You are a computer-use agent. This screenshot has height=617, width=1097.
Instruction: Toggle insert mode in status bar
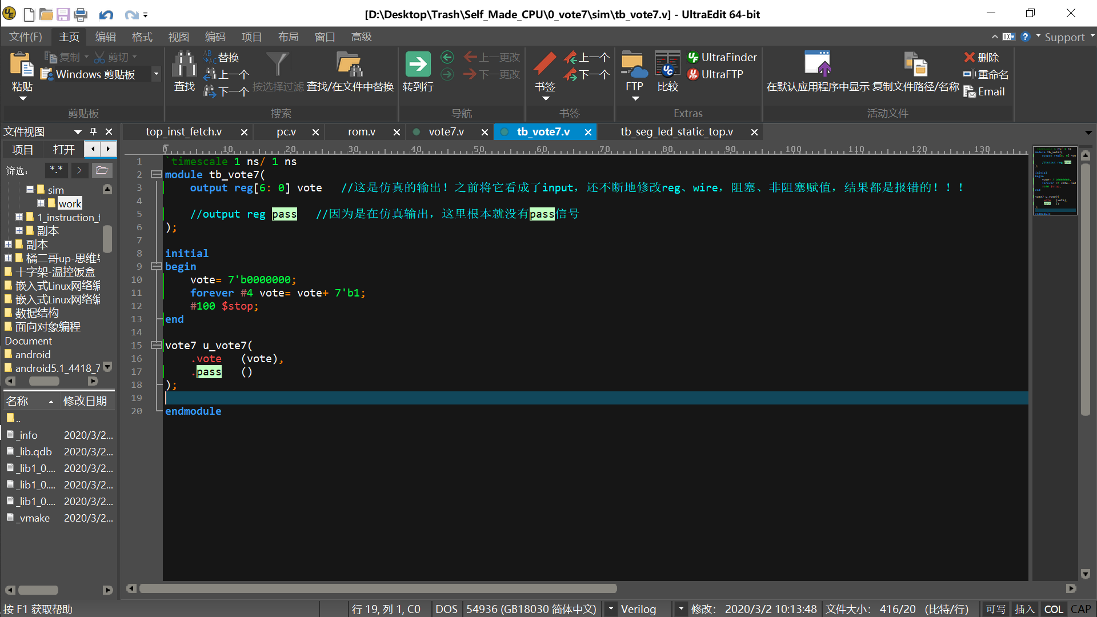point(1024,609)
